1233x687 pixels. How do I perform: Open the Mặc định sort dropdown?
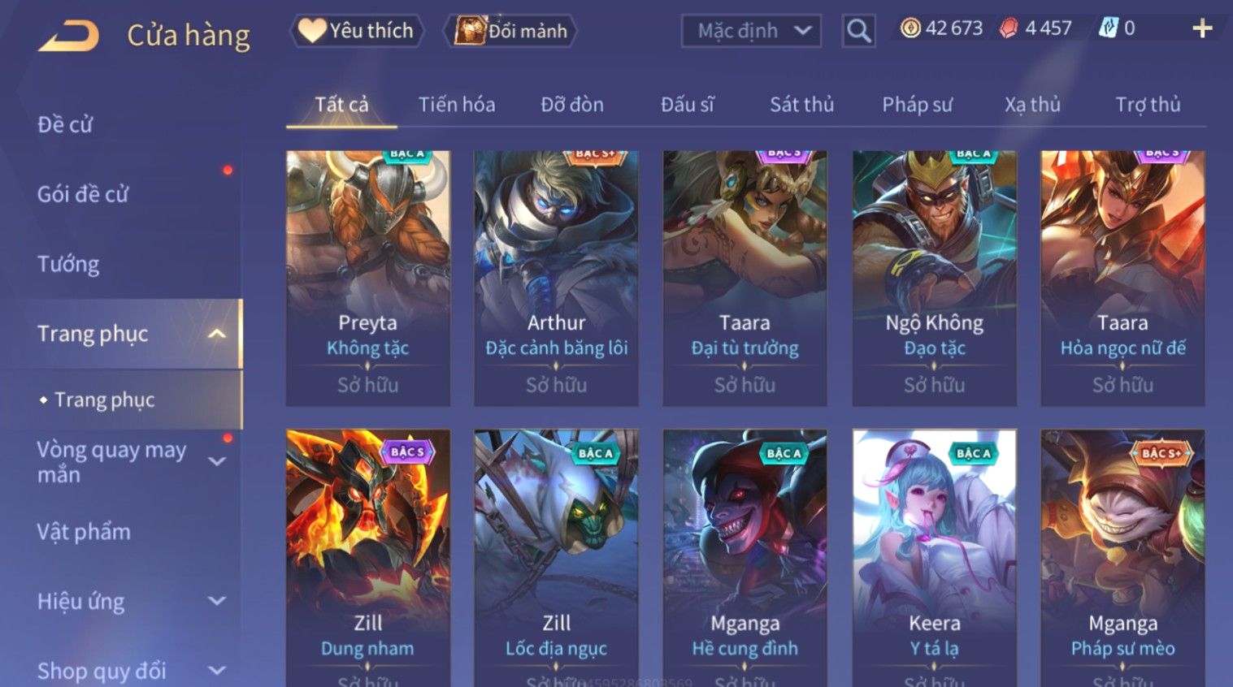point(751,31)
